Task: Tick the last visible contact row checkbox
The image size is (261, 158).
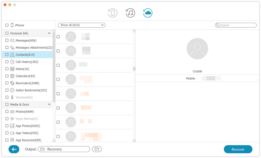Action: (58, 136)
